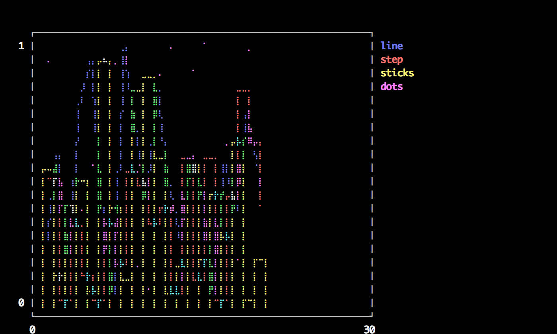This screenshot has width=557, height=334.
Task: Click the short yellow horizontal bar near top
Action: coord(148,77)
